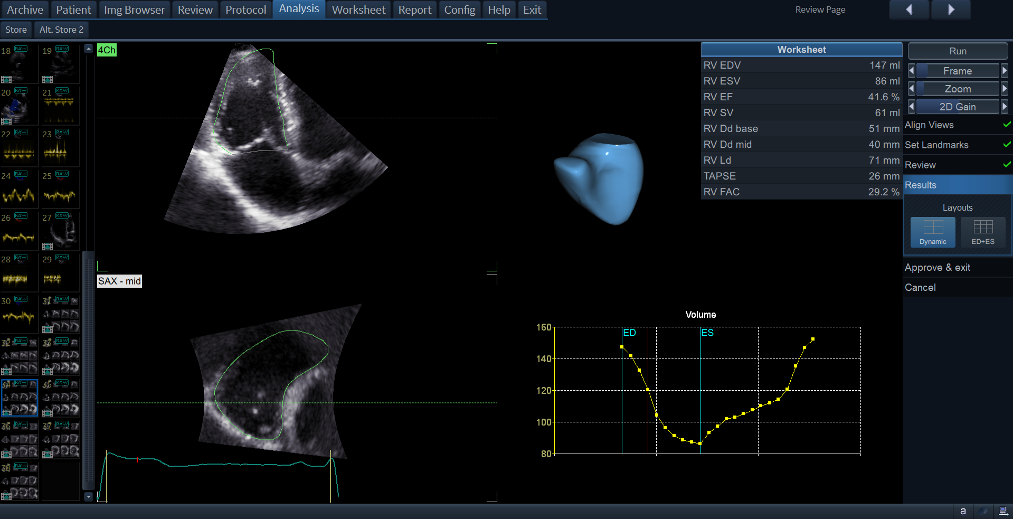Image resolution: width=1013 pixels, height=519 pixels.
Task: Adjust the 2D Gain slider bar
Action: [957, 107]
